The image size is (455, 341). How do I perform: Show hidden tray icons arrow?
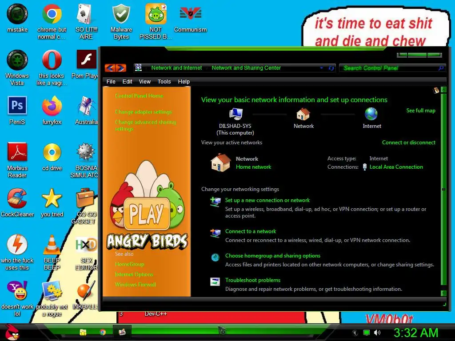(355, 333)
